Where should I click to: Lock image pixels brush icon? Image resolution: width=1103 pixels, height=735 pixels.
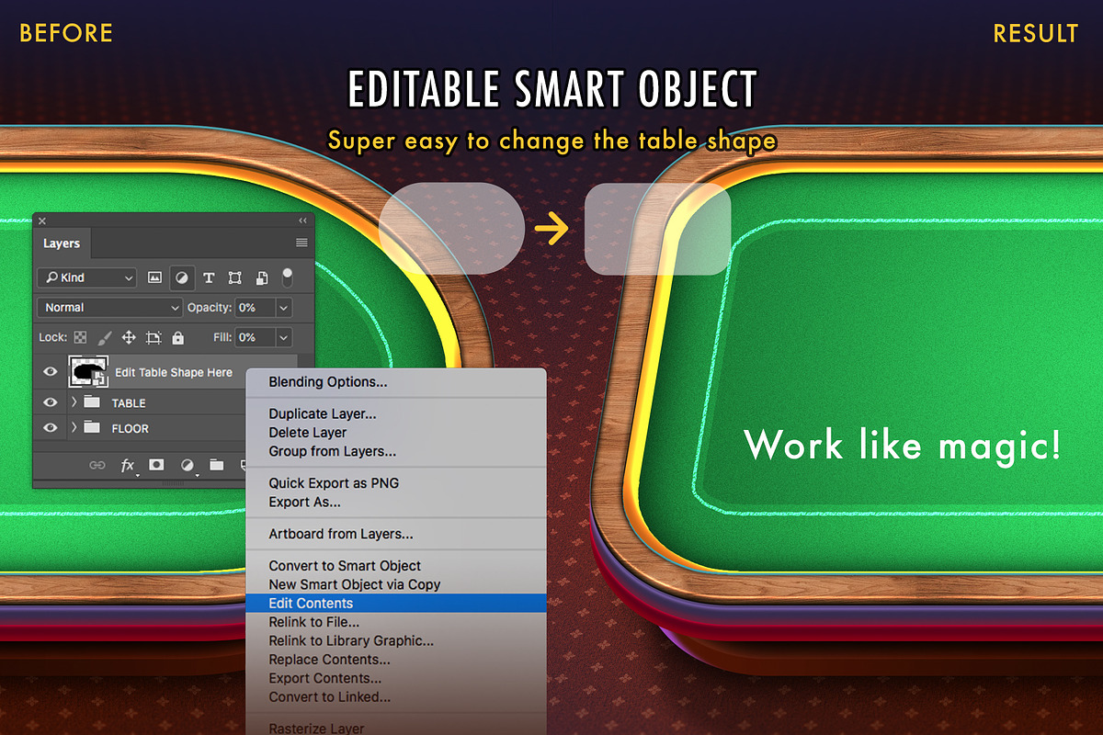(x=105, y=337)
